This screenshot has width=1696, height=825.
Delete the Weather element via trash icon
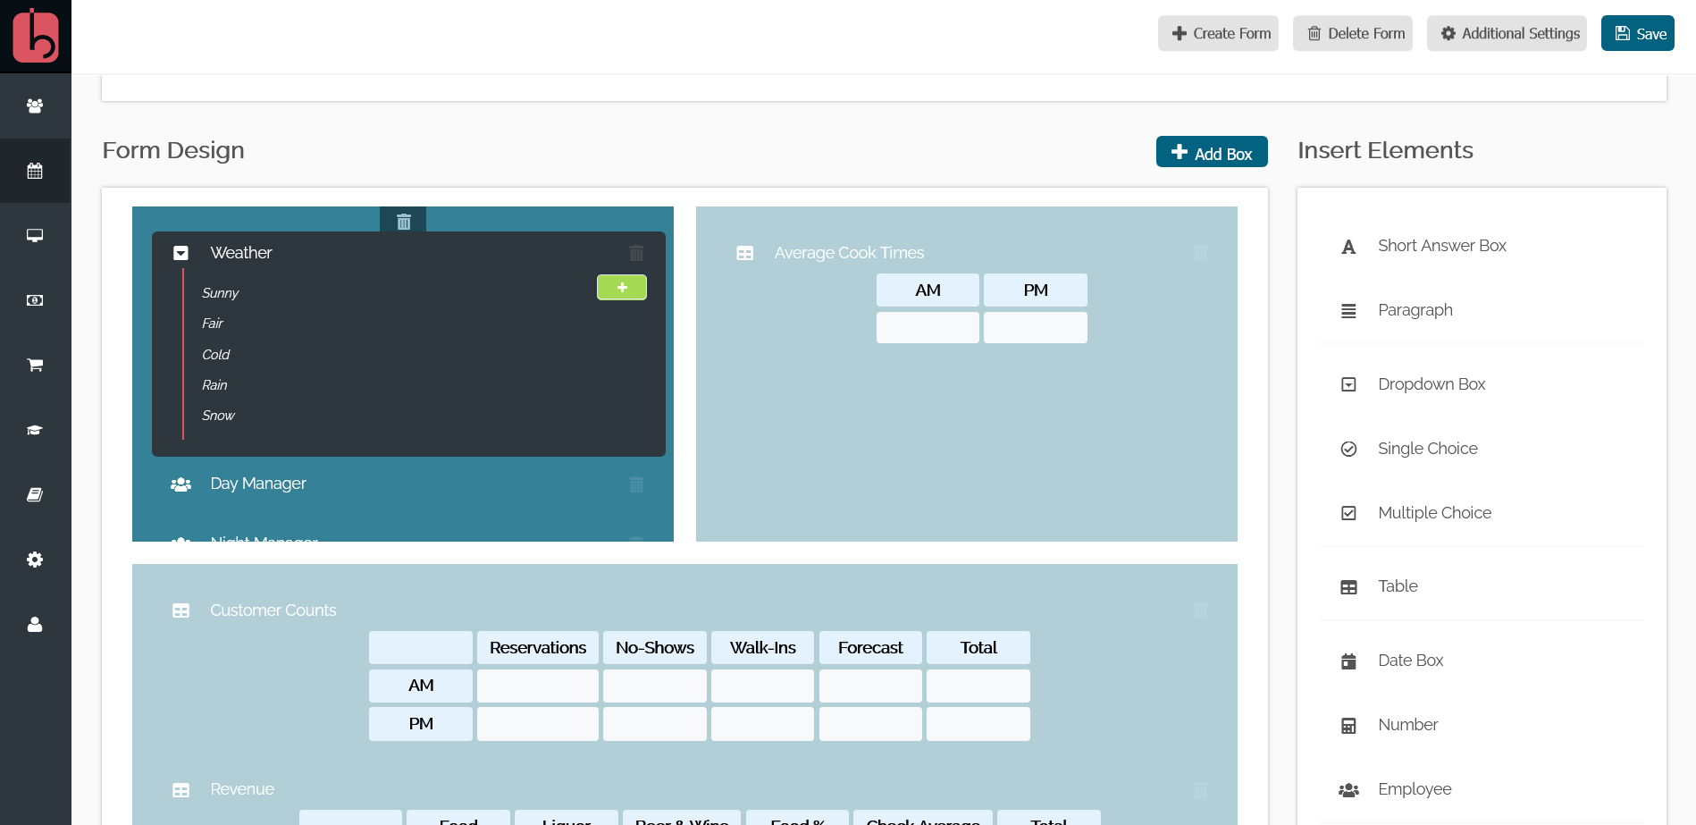point(636,253)
